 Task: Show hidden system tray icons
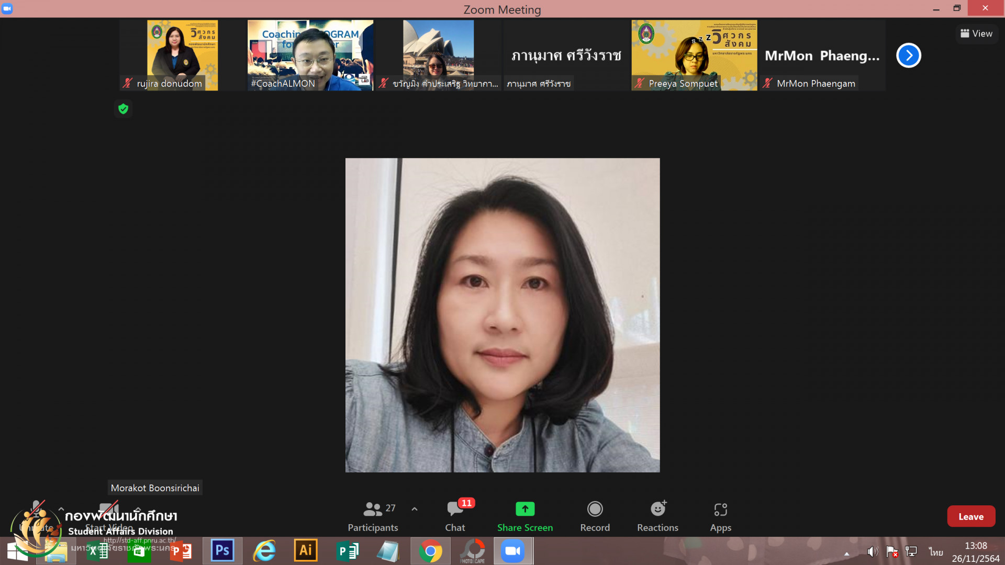[846, 553]
